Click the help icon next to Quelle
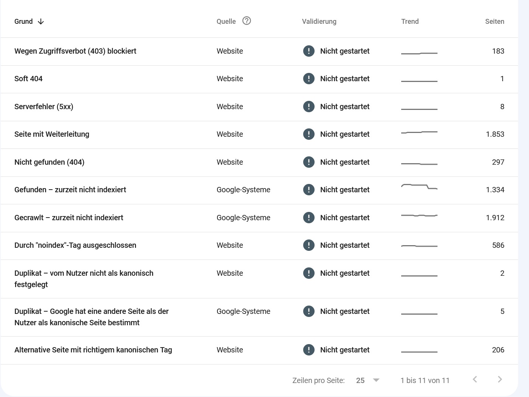The image size is (529, 397). pos(247,21)
